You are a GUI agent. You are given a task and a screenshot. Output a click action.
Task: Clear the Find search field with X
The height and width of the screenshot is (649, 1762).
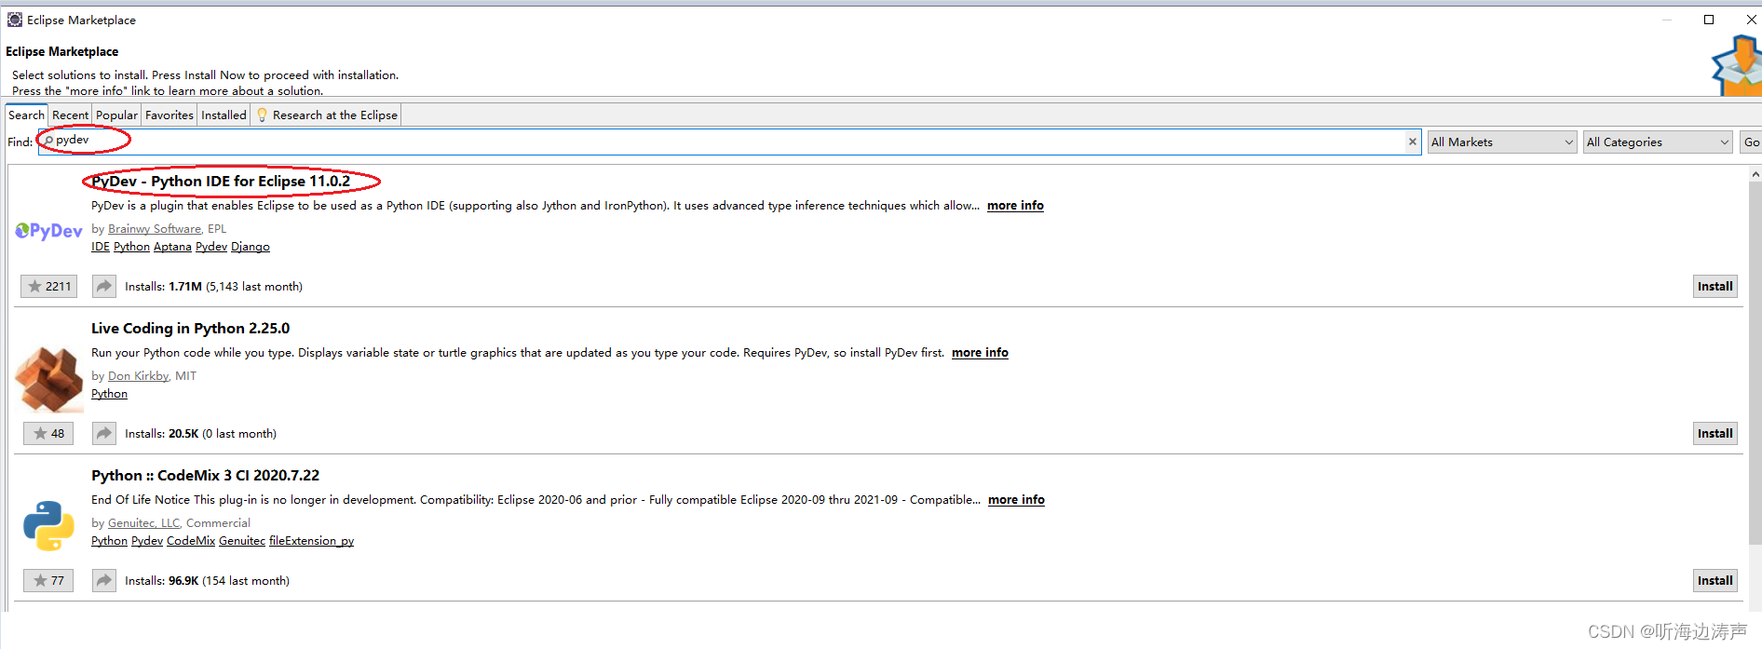[1412, 142]
